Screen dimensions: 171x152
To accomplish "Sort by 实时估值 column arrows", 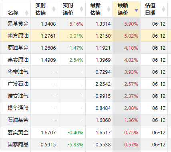I will (x=54, y=9).
